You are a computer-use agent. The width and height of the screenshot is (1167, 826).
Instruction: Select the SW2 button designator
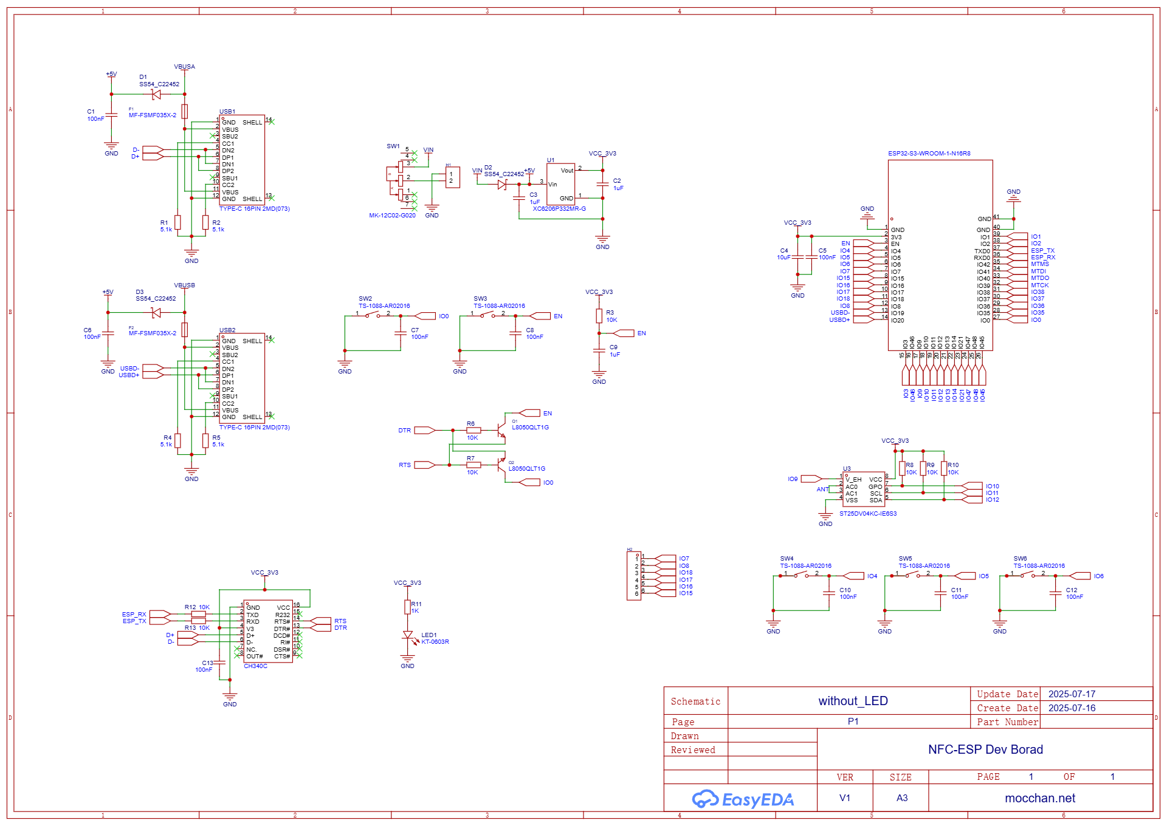[x=365, y=299]
